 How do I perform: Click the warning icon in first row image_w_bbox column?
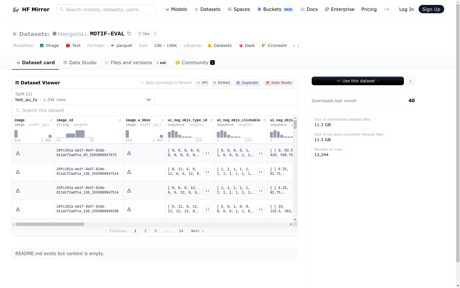pyautogui.click(x=129, y=153)
